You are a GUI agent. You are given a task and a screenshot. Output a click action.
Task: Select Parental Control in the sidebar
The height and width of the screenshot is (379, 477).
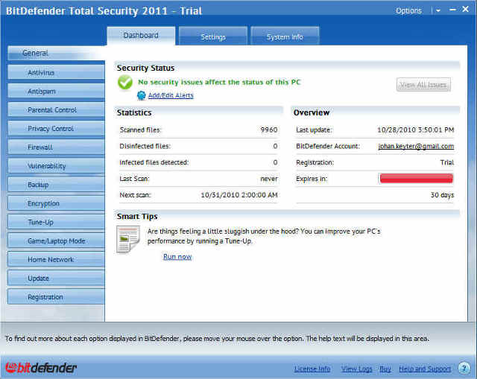56,110
